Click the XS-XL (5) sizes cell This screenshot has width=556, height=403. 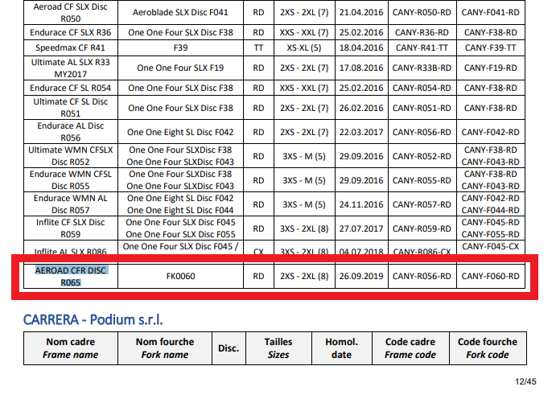[x=304, y=47]
